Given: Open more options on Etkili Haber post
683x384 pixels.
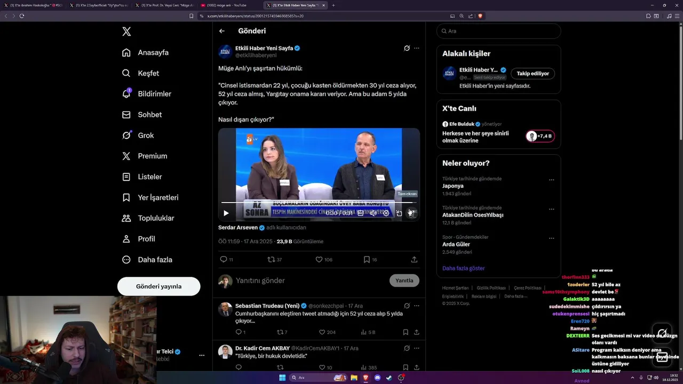Looking at the screenshot, I should 417,48.
